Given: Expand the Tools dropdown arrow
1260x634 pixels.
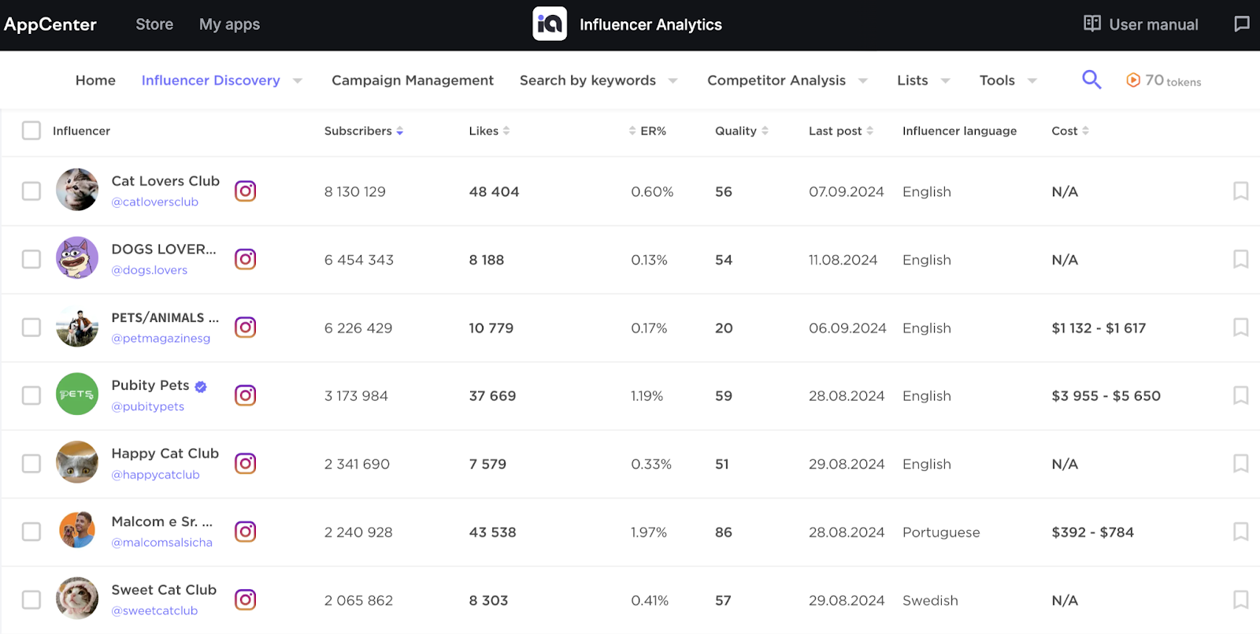Looking at the screenshot, I should 1032,80.
